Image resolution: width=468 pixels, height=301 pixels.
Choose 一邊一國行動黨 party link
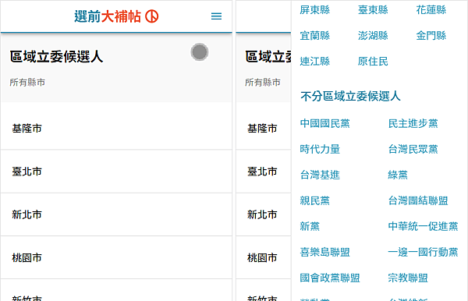click(423, 252)
